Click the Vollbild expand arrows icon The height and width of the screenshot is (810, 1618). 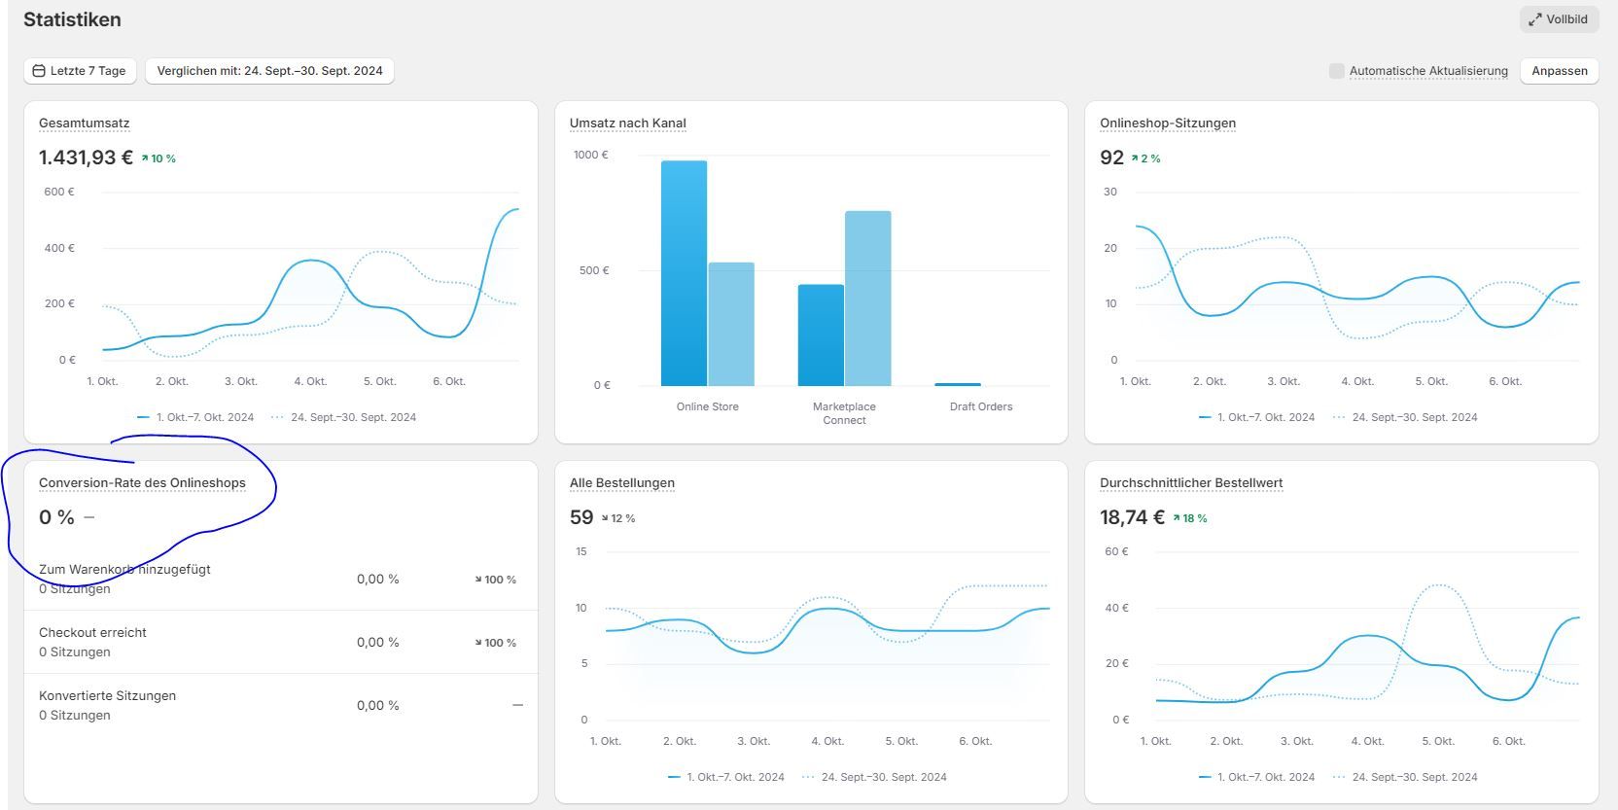[1534, 19]
